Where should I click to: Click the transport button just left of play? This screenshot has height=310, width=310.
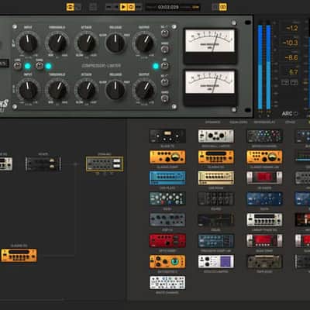pyautogui.click(x=116, y=7)
